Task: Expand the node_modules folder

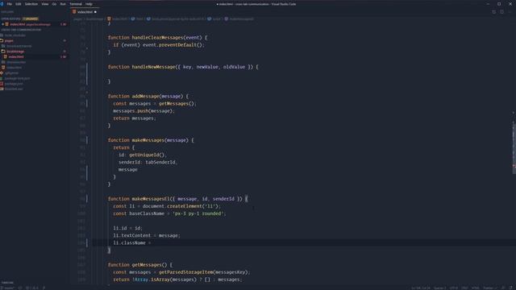Action: (x=15, y=35)
